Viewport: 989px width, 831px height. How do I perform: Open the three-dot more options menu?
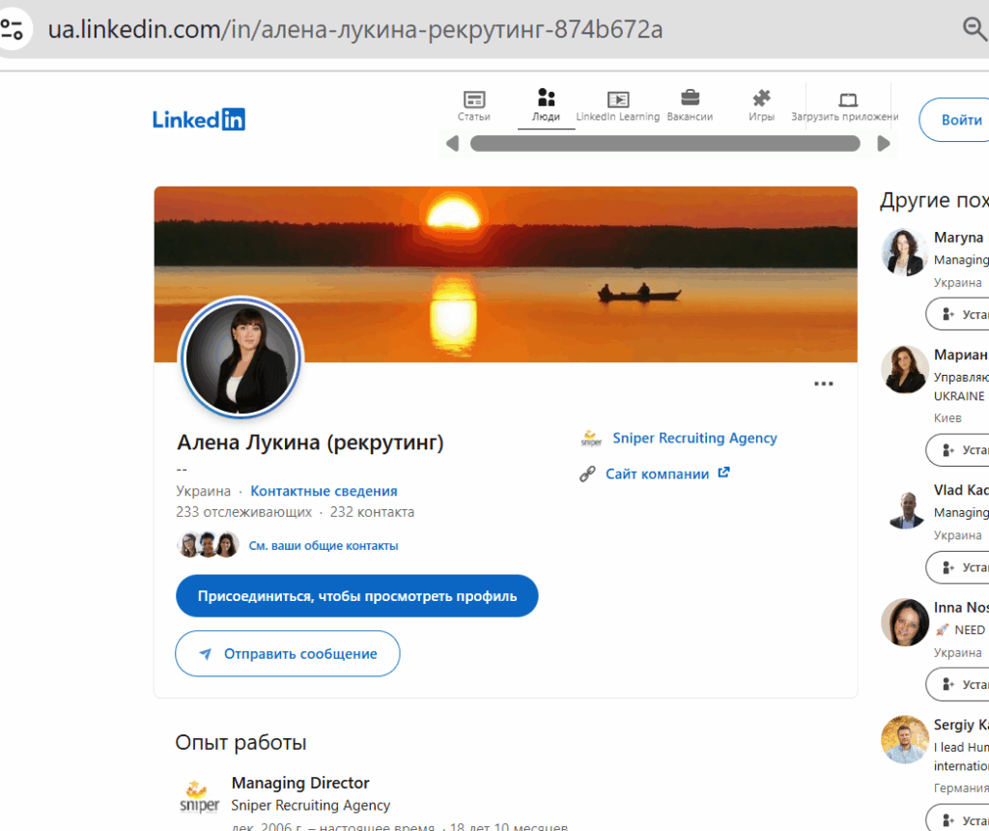[x=823, y=384]
